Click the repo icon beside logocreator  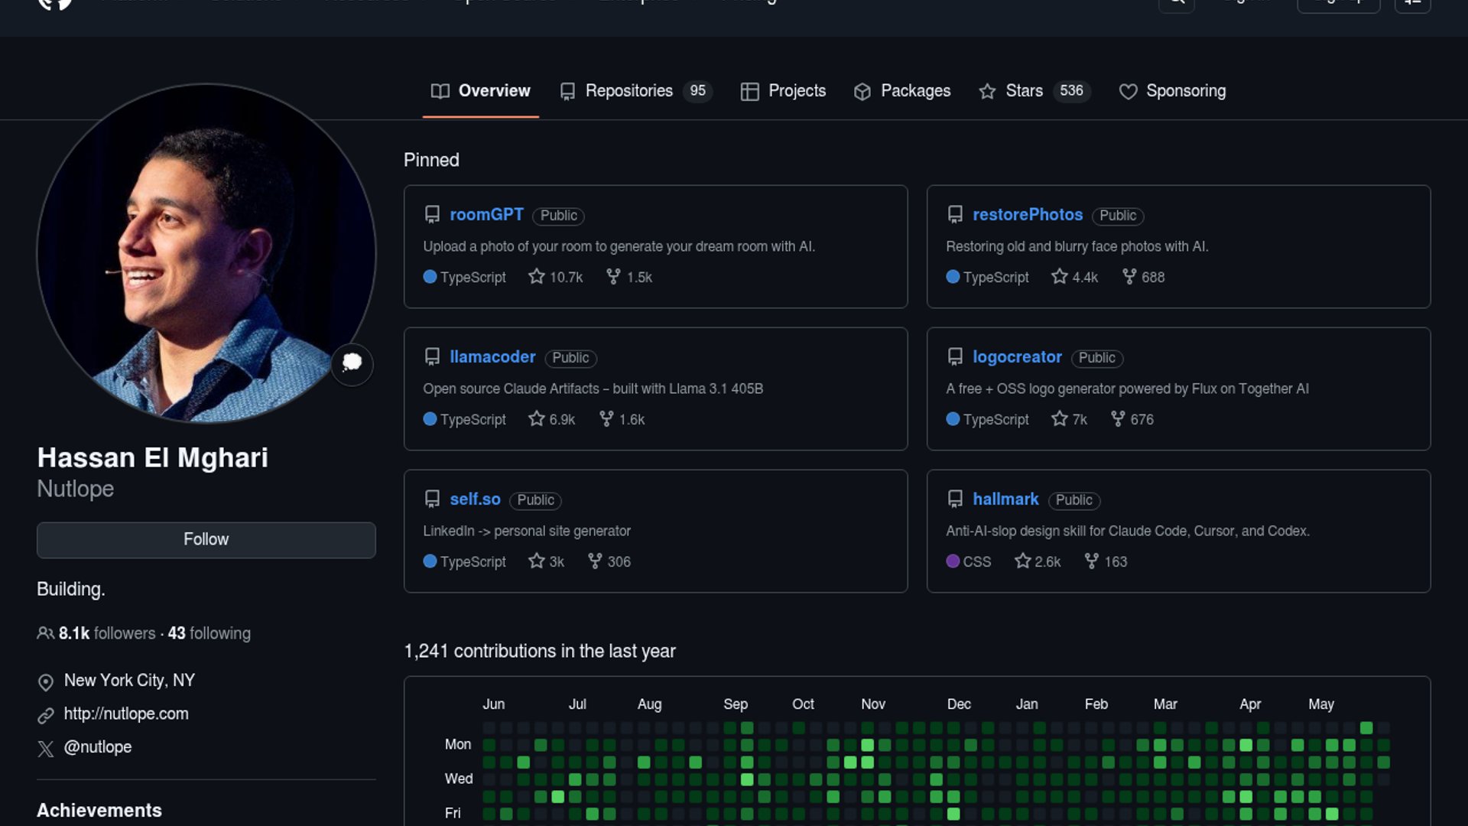pos(955,357)
